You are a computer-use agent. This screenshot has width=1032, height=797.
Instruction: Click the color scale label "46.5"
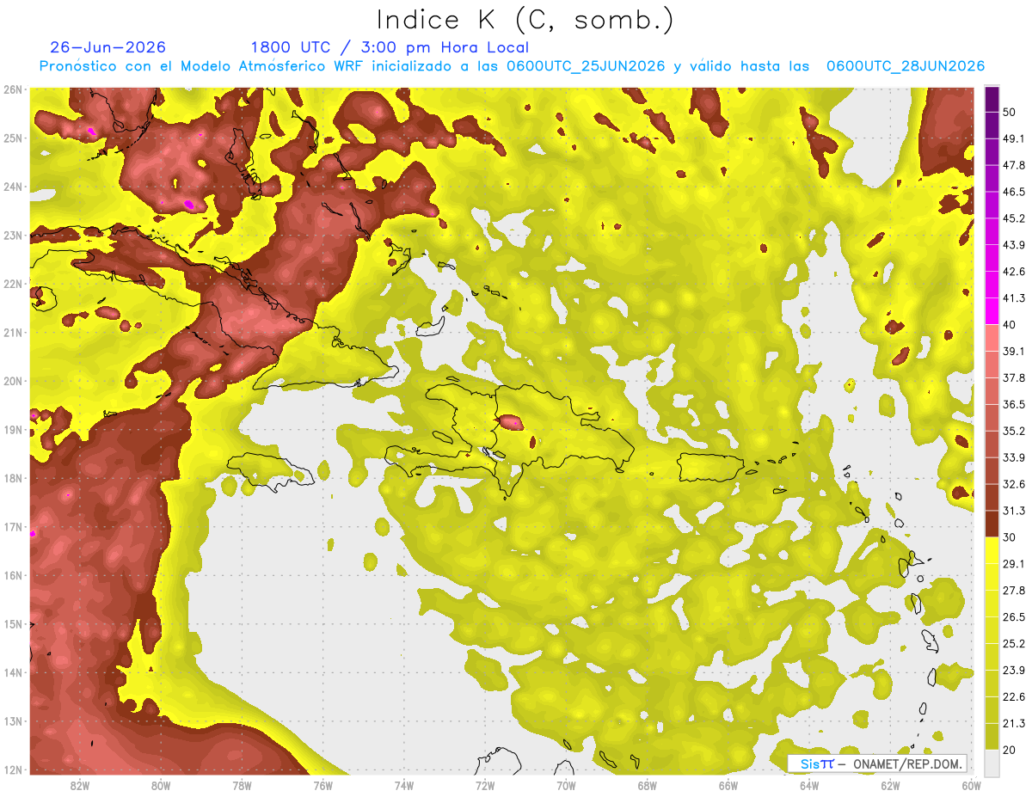click(x=1014, y=192)
